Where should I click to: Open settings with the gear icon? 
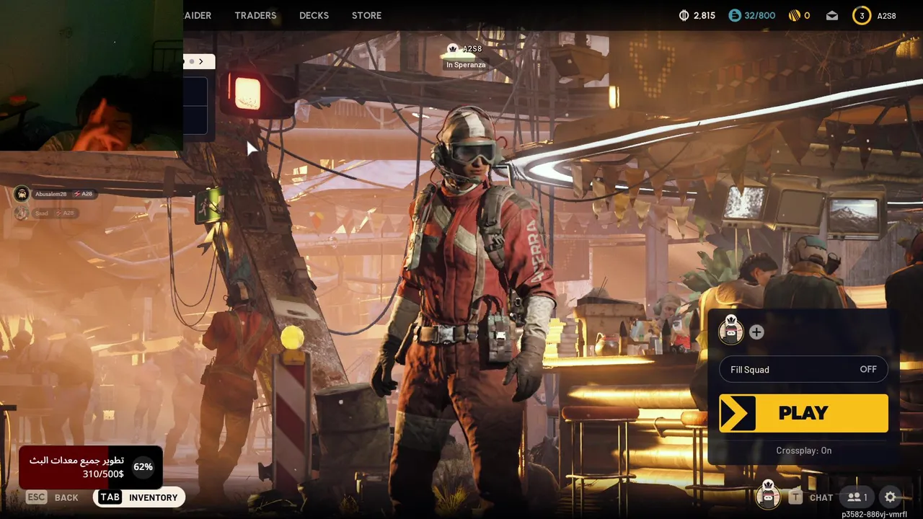click(891, 497)
